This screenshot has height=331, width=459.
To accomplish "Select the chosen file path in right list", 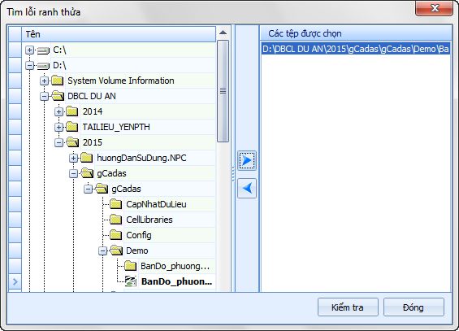I will click(x=355, y=49).
